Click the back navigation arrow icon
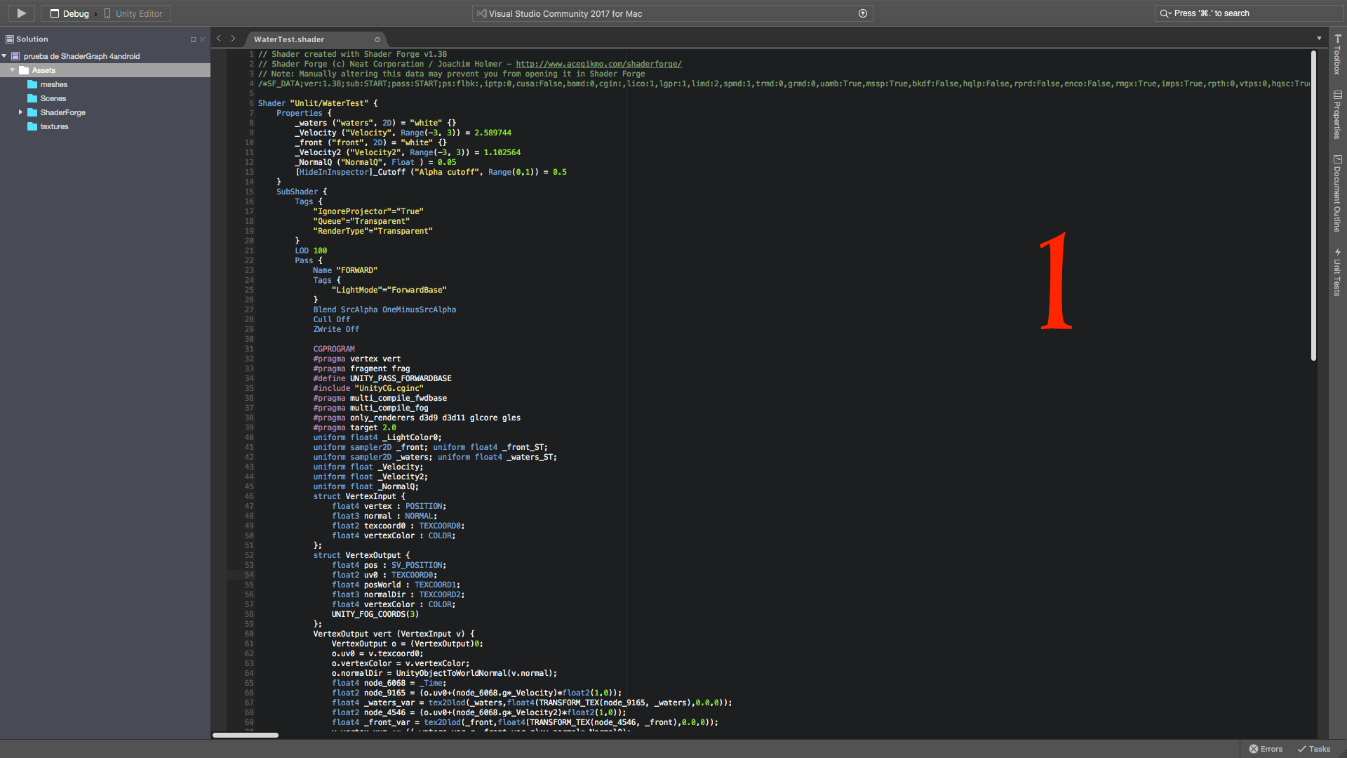Viewport: 1347px width, 758px height. tap(220, 37)
